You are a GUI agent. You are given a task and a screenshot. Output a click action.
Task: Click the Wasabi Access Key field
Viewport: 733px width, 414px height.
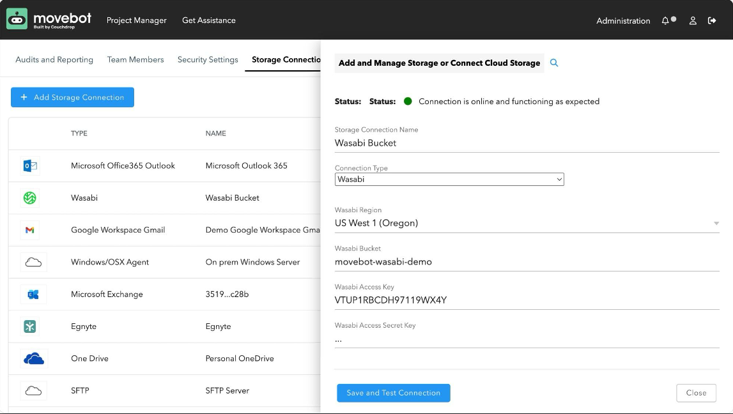pos(527,300)
